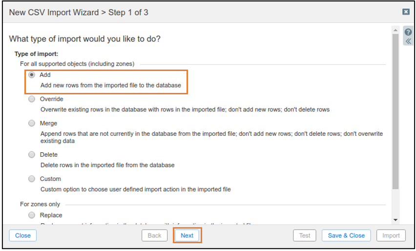Collapse the help side panel chevrons
Screen dimensions: 416x251
pos(408,41)
